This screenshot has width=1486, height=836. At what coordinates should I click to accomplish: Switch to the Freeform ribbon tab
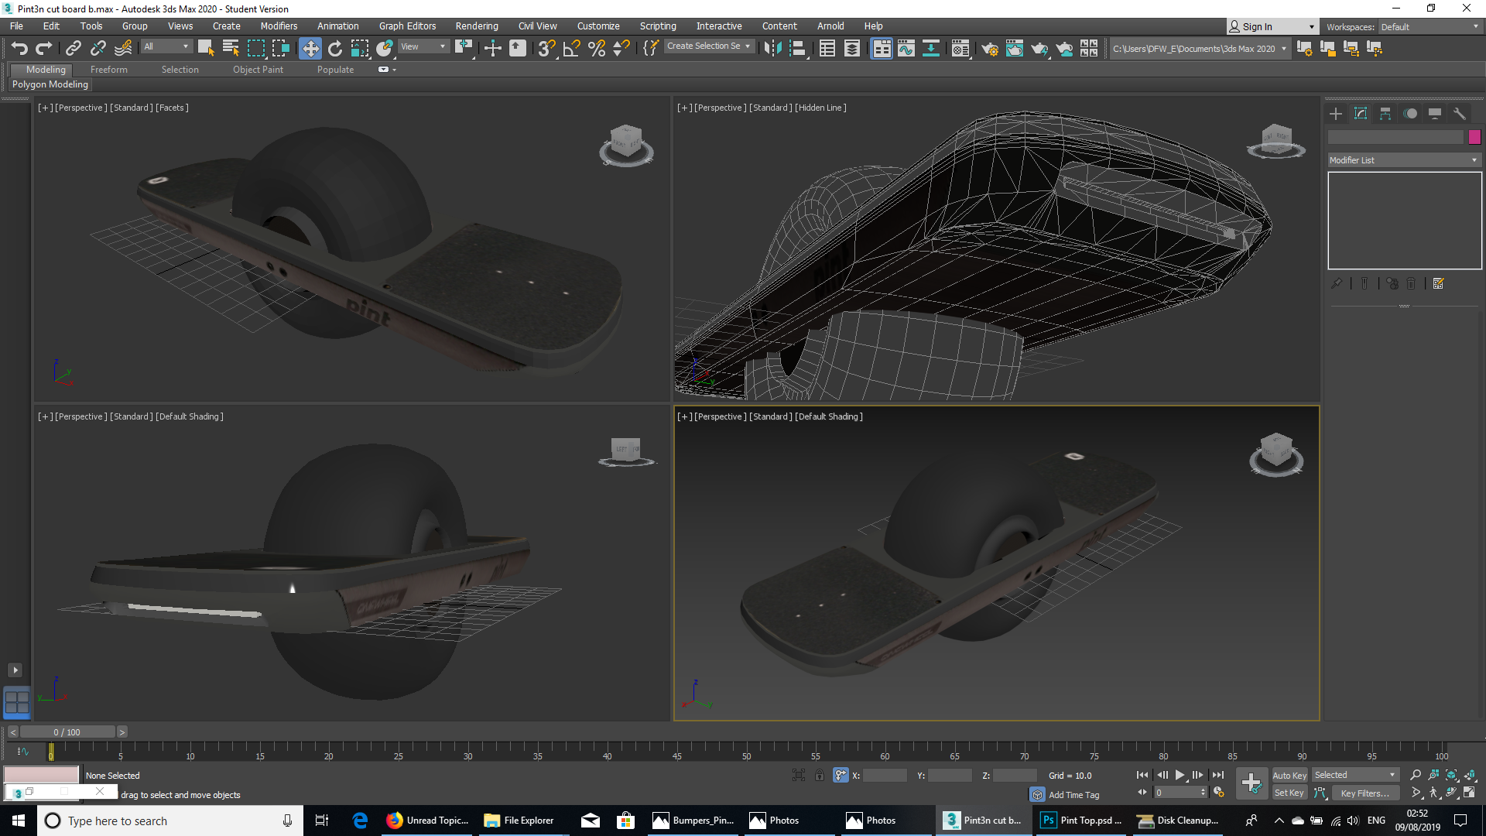[108, 70]
